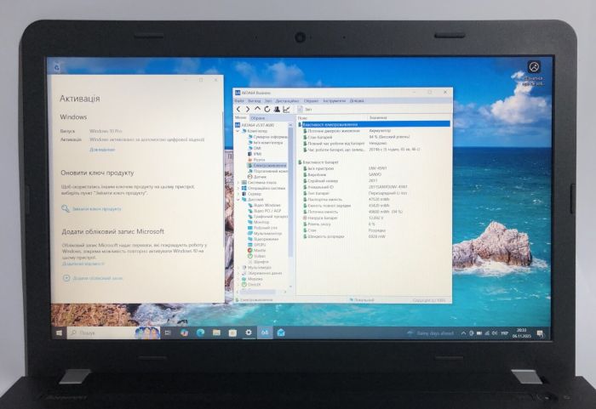This screenshot has height=409, width=596.
Task: Select the battery voltage row with round icon
Action: [x=374, y=218]
